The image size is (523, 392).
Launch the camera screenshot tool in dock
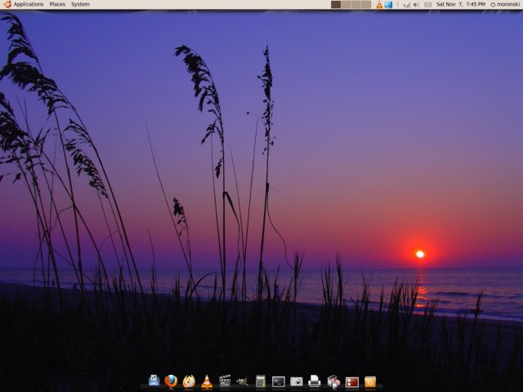296,381
